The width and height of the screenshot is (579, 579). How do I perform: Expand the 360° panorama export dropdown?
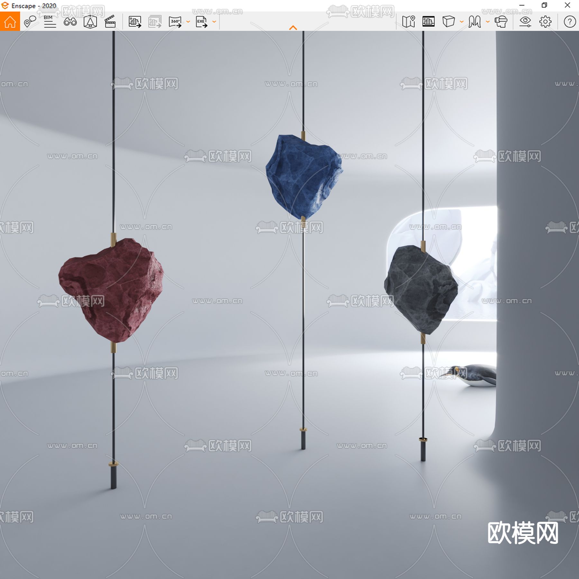point(188,22)
